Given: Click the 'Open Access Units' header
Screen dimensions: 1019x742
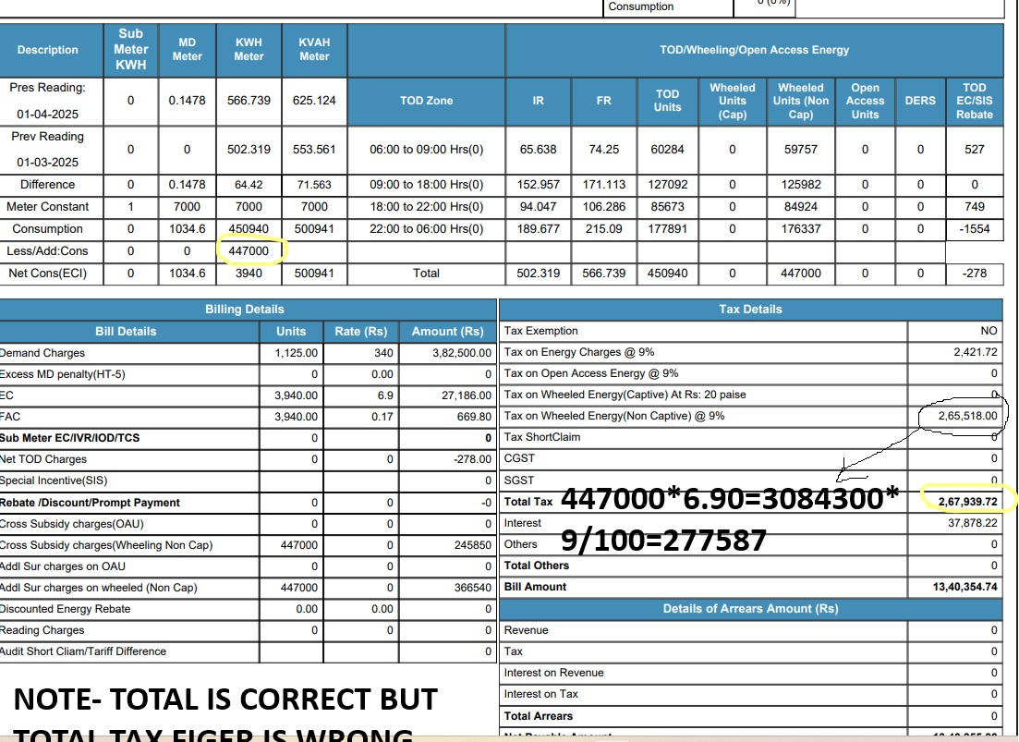Looking at the screenshot, I should [x=865, y=101].
